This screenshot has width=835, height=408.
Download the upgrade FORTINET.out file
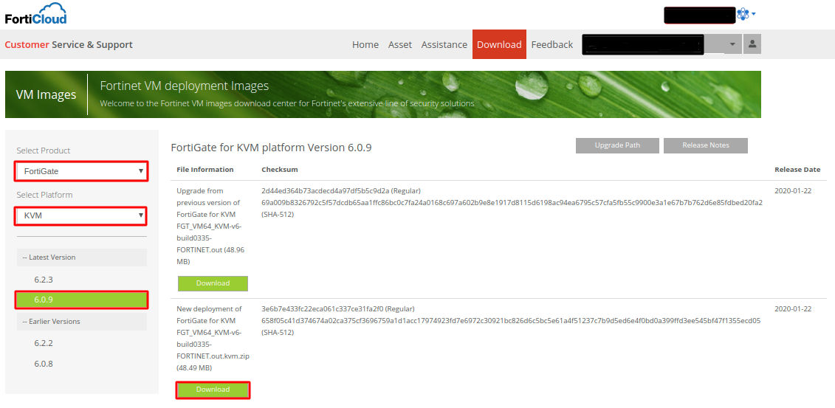point(213,283)
